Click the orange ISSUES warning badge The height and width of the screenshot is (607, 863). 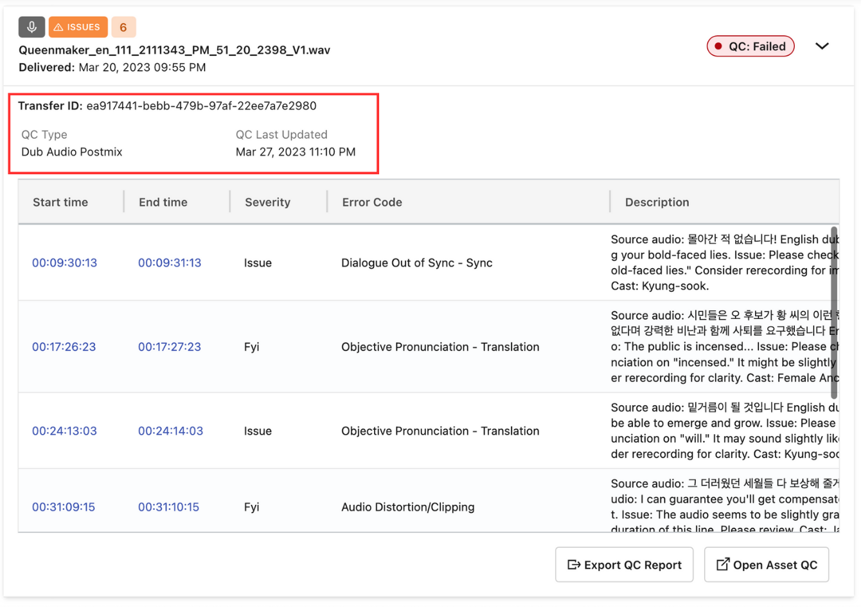78,27
